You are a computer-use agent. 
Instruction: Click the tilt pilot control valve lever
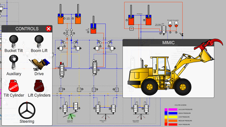106,117
